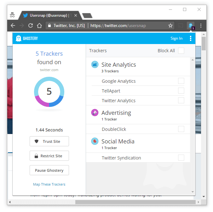Click the Site Analytics category icon

(x=95, y=64)
